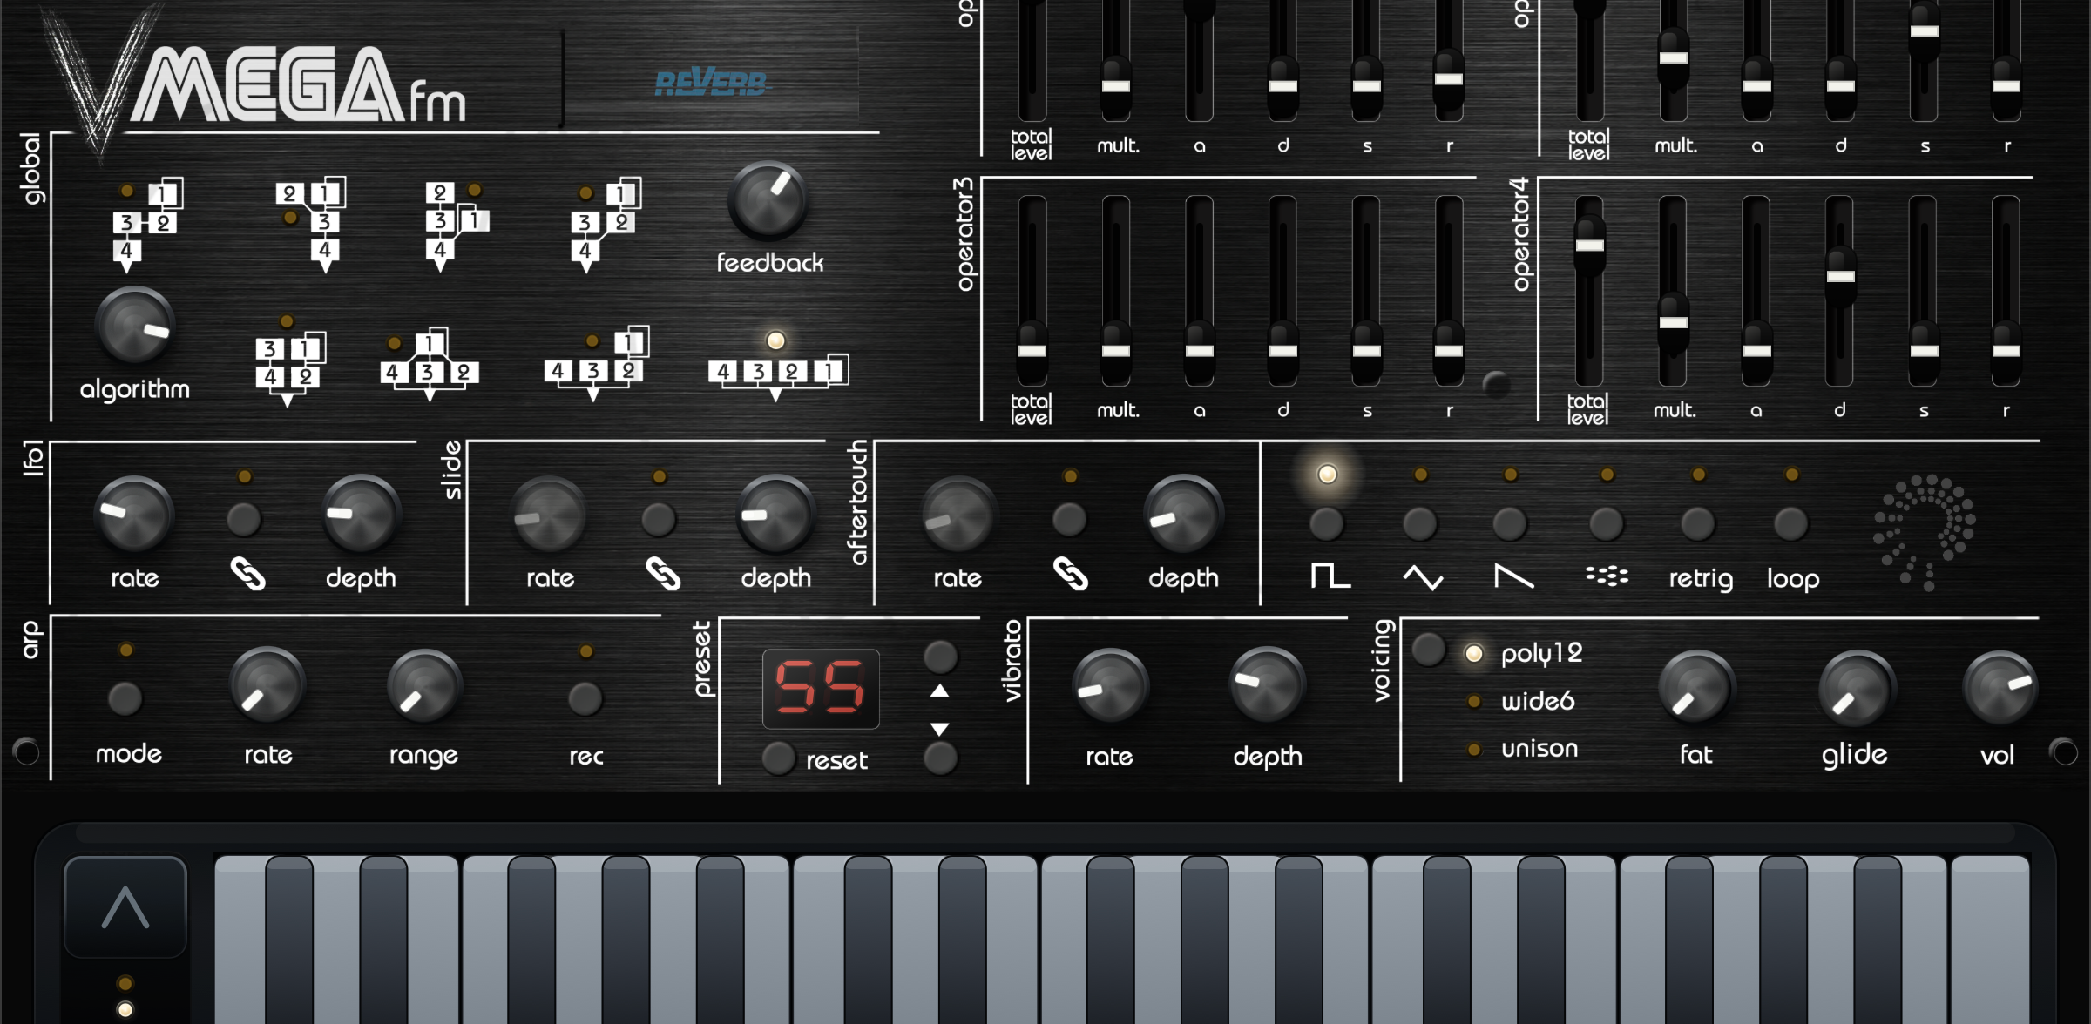Choose the 1-over-3-2-over-4 algorithm diagram
This screenshot has width=2091, height=1024.
pos(146,225)
